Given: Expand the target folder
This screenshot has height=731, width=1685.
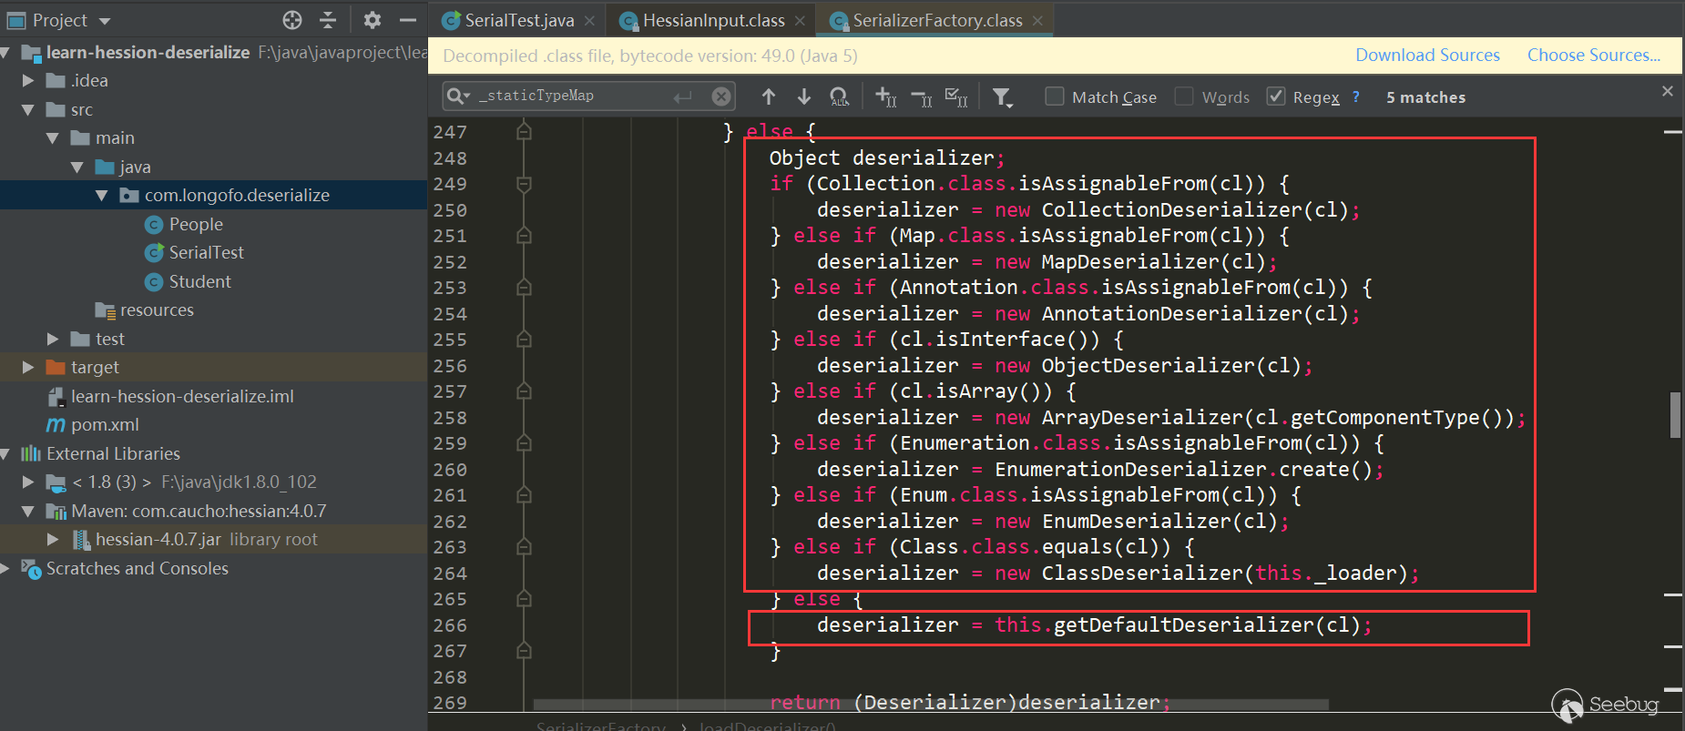Looking at the screenshot, I should [x=28, y=368].
